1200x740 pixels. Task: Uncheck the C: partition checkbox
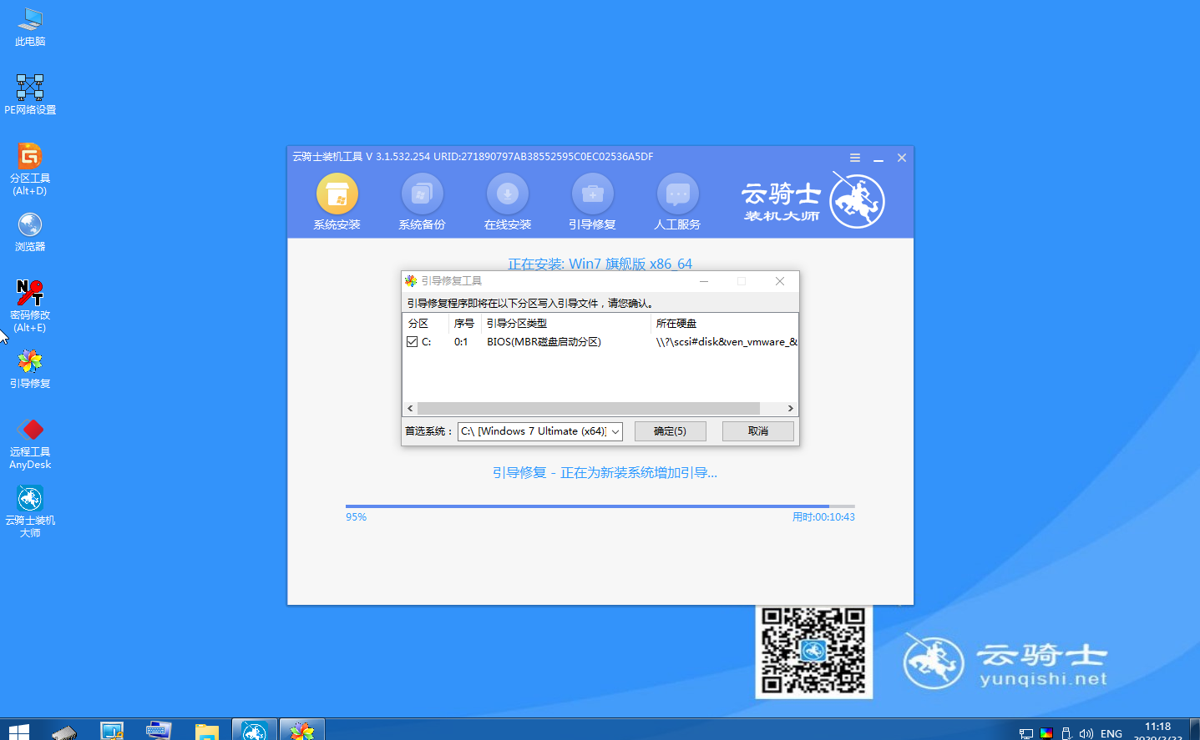(413, 341)
